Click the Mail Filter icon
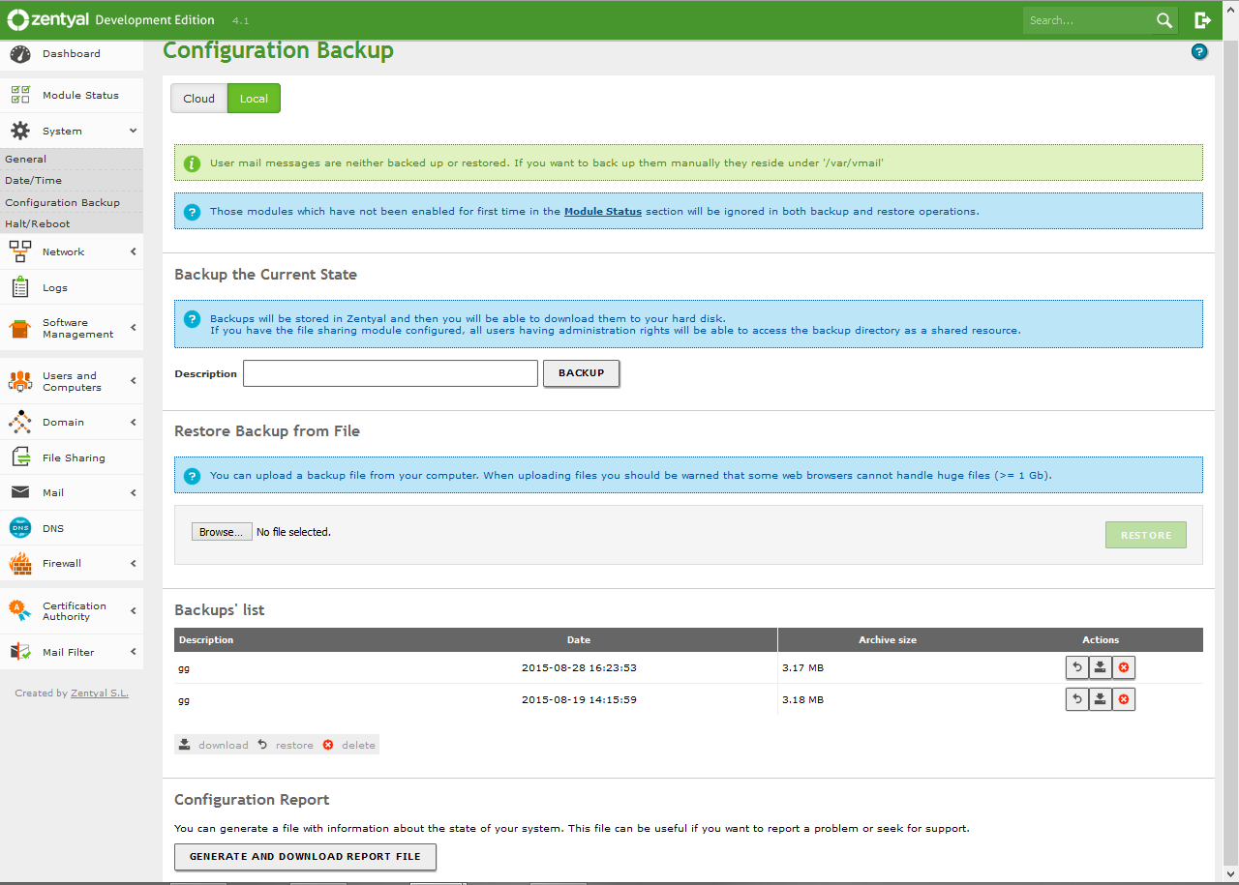Image resolution: width=1239 pixels, height=885 pixels. pyautogui.click(x=20, y=652)
